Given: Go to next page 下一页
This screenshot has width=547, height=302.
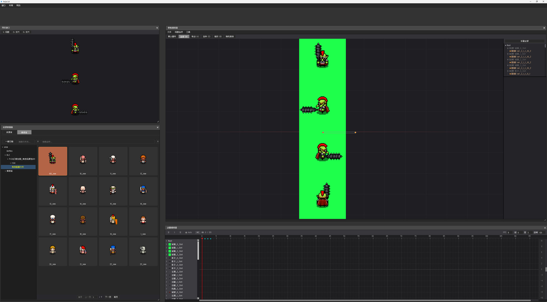Looking at the screenshot, I should click(x=108, y=297).
